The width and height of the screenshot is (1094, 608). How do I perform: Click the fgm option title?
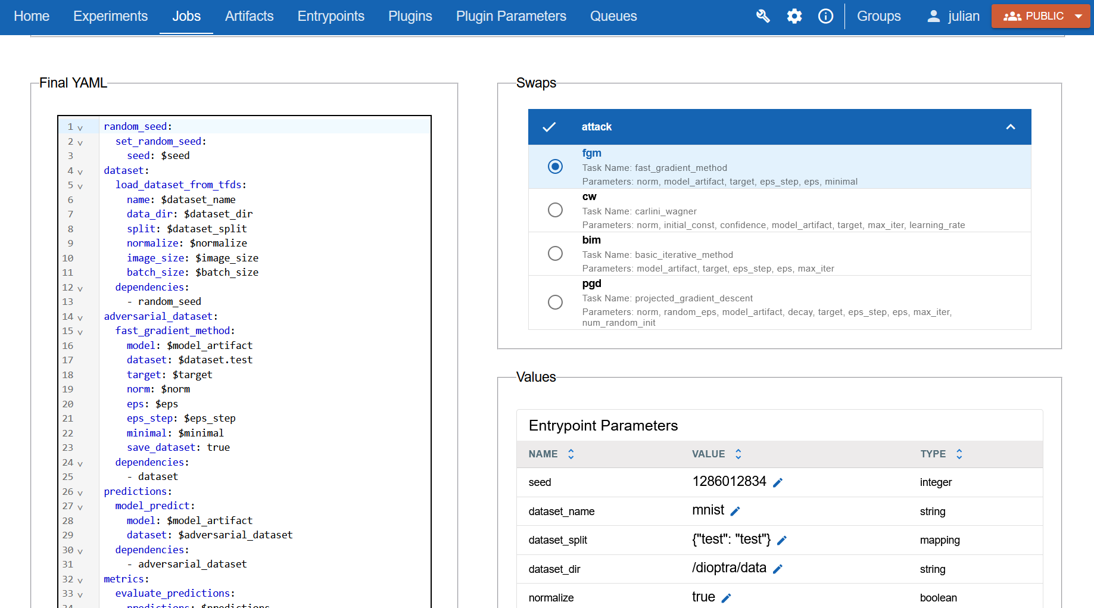[x=591, y=153]
